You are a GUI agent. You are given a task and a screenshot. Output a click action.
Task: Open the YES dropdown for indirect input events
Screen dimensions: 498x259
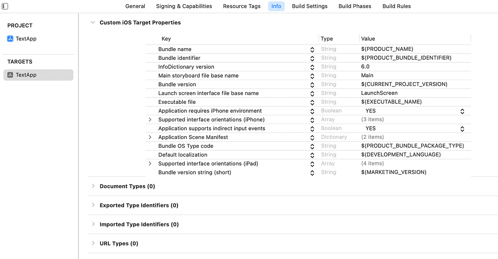point(462,129)
